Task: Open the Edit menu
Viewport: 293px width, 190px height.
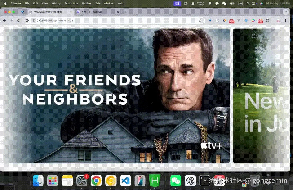Action: [35, 3]
